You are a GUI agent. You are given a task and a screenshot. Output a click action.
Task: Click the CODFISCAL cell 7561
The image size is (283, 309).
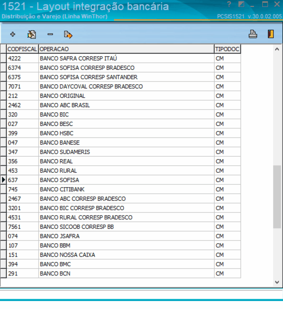(x=22, y=227)
